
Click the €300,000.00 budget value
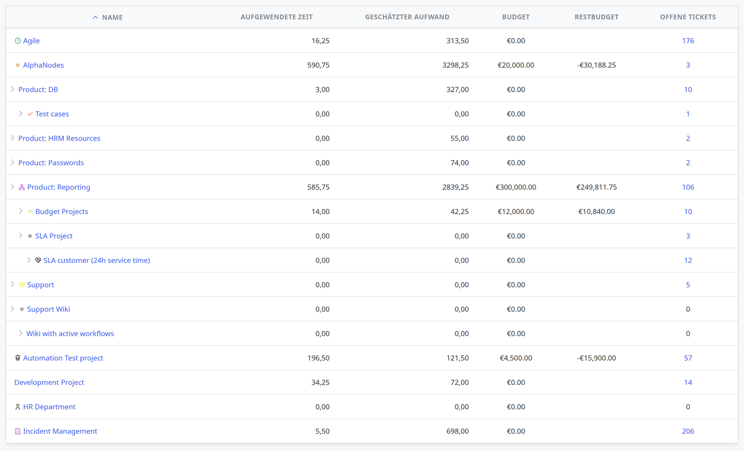tap(516, 187)
